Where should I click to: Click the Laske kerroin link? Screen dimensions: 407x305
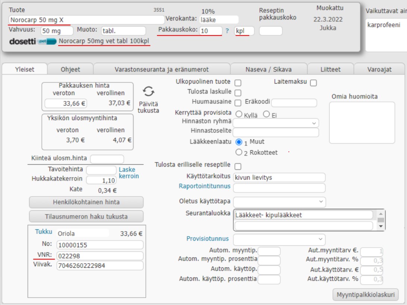tap(129, 173)
